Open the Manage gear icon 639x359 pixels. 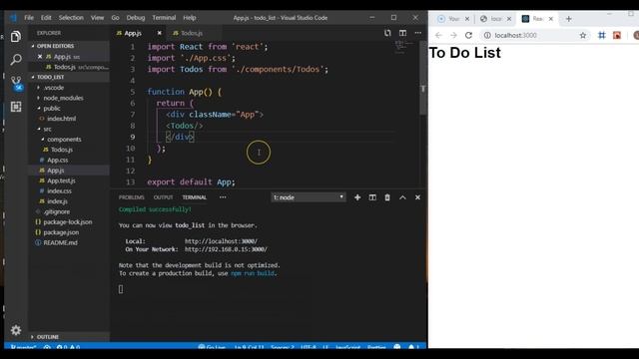[16, 330]
